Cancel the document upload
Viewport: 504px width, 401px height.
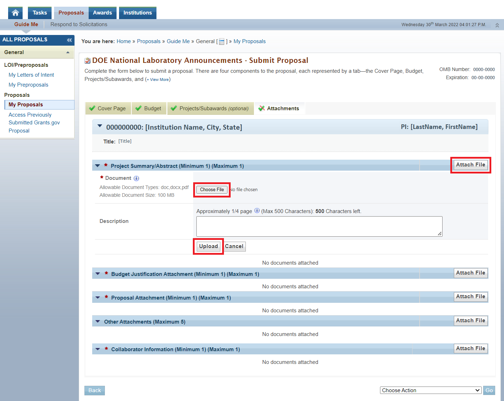[x=234, y=246]
